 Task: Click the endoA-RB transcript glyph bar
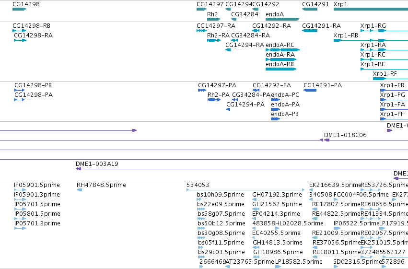pos(281,69)
